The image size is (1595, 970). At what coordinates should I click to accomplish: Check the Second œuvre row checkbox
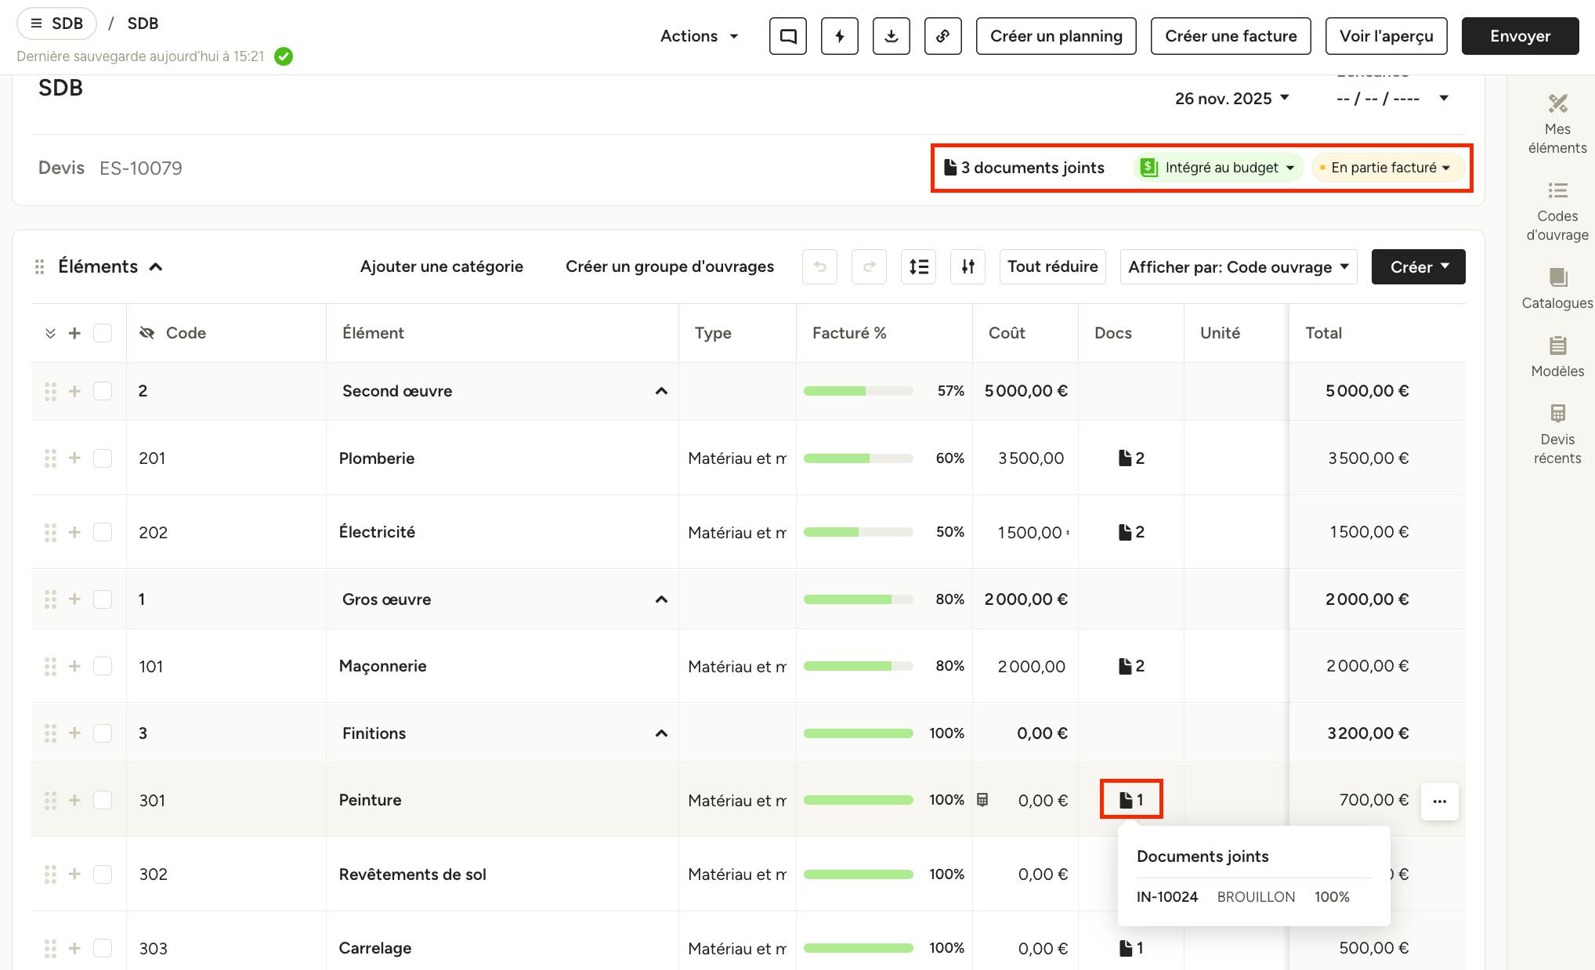point(103,391)
